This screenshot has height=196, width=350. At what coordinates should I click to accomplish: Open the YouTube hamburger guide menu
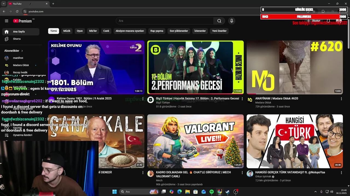point(7,21)
